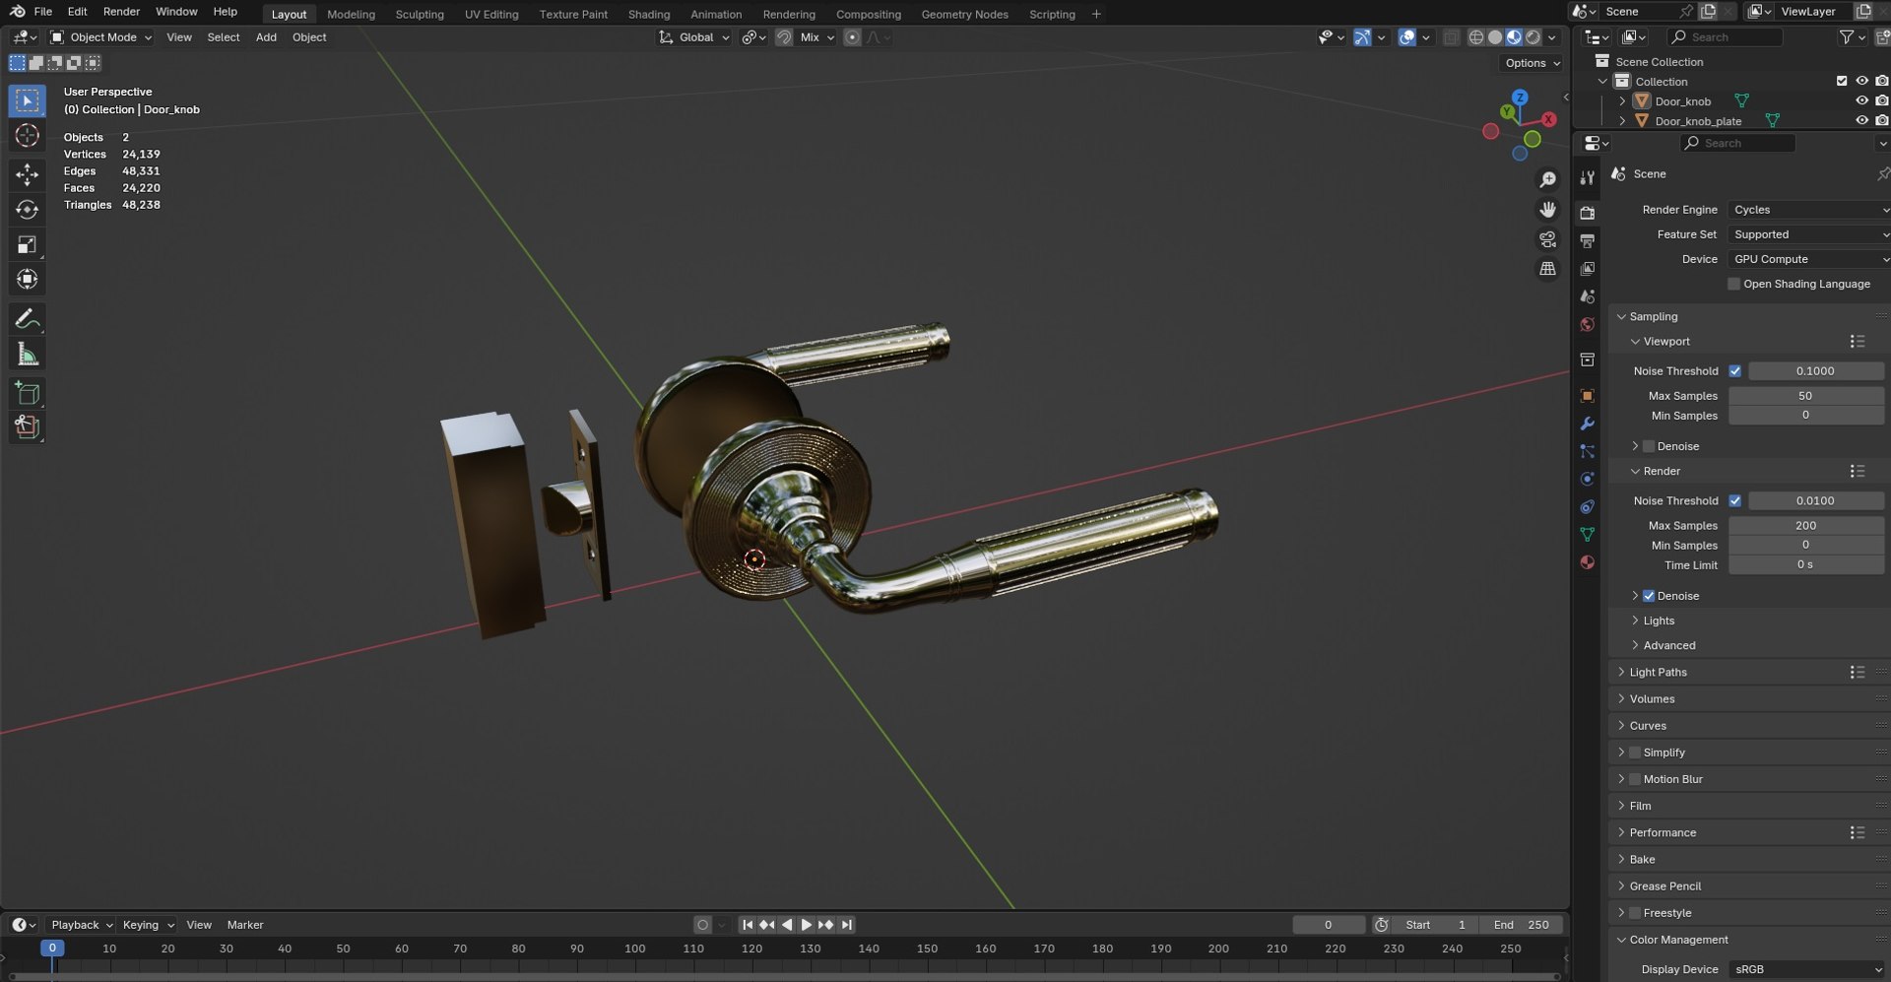Enable Simplify checkbox

(x=1634, y=753)
